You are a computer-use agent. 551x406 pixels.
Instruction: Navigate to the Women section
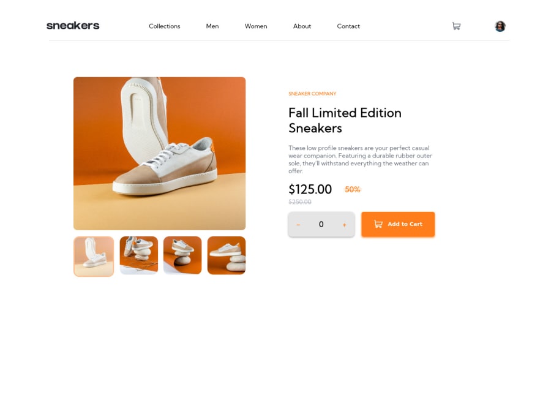[x=256, y=26]
